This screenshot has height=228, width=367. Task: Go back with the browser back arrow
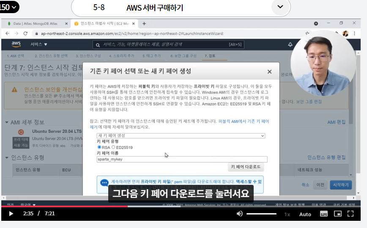8,33
